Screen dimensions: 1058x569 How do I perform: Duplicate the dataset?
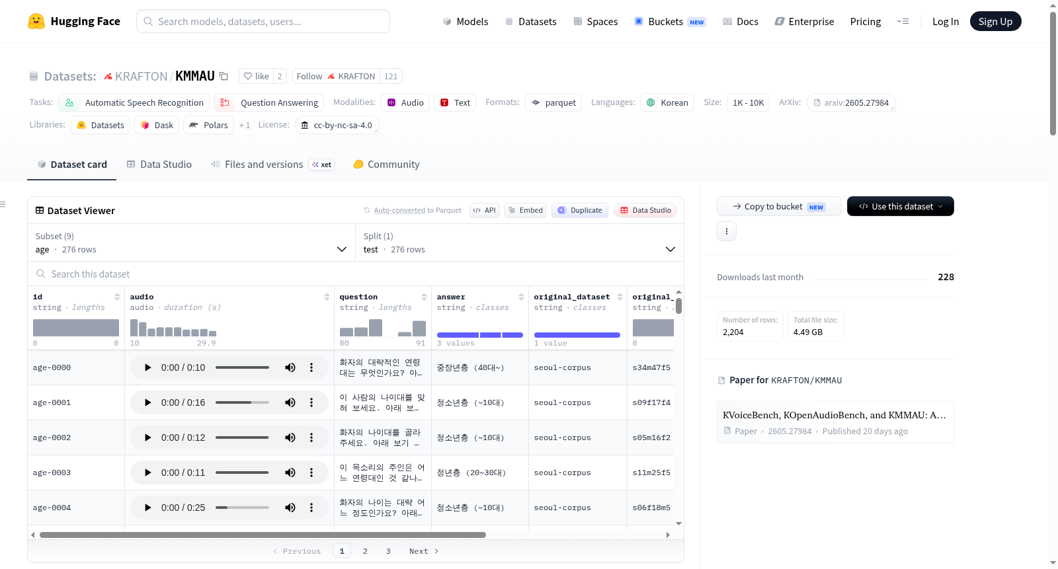pos(579,210)
